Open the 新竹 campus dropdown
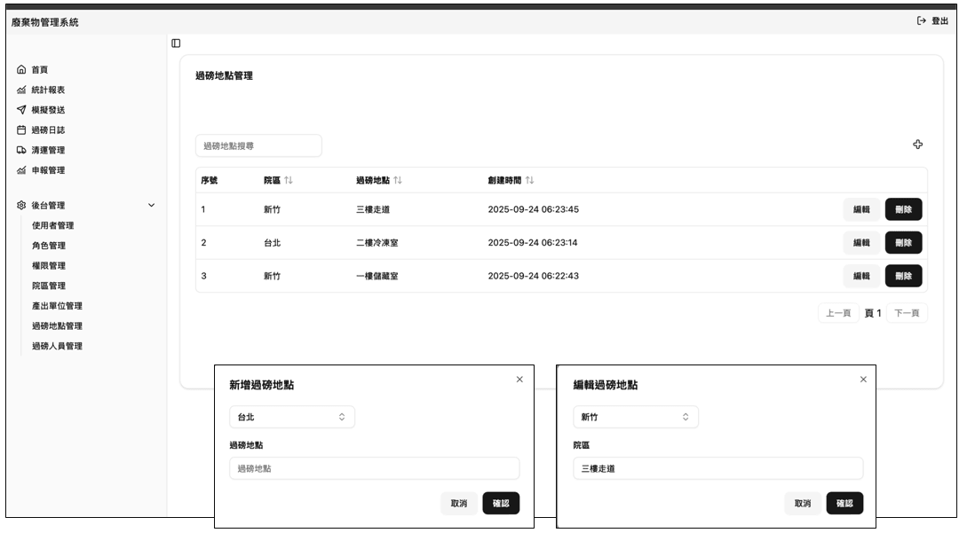 [636, 417]
